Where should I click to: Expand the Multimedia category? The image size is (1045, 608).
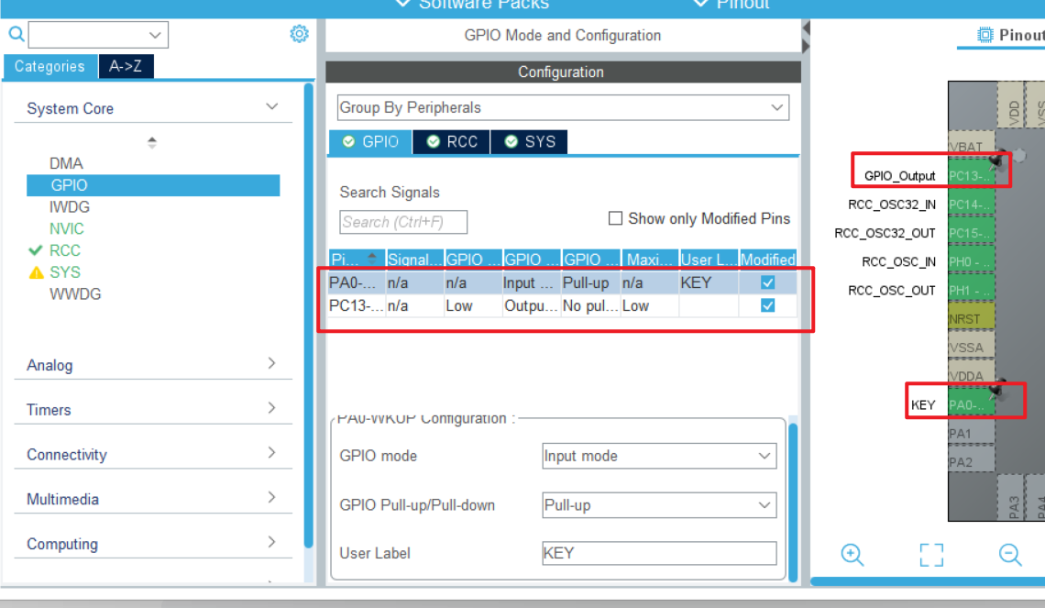(271, 497)
